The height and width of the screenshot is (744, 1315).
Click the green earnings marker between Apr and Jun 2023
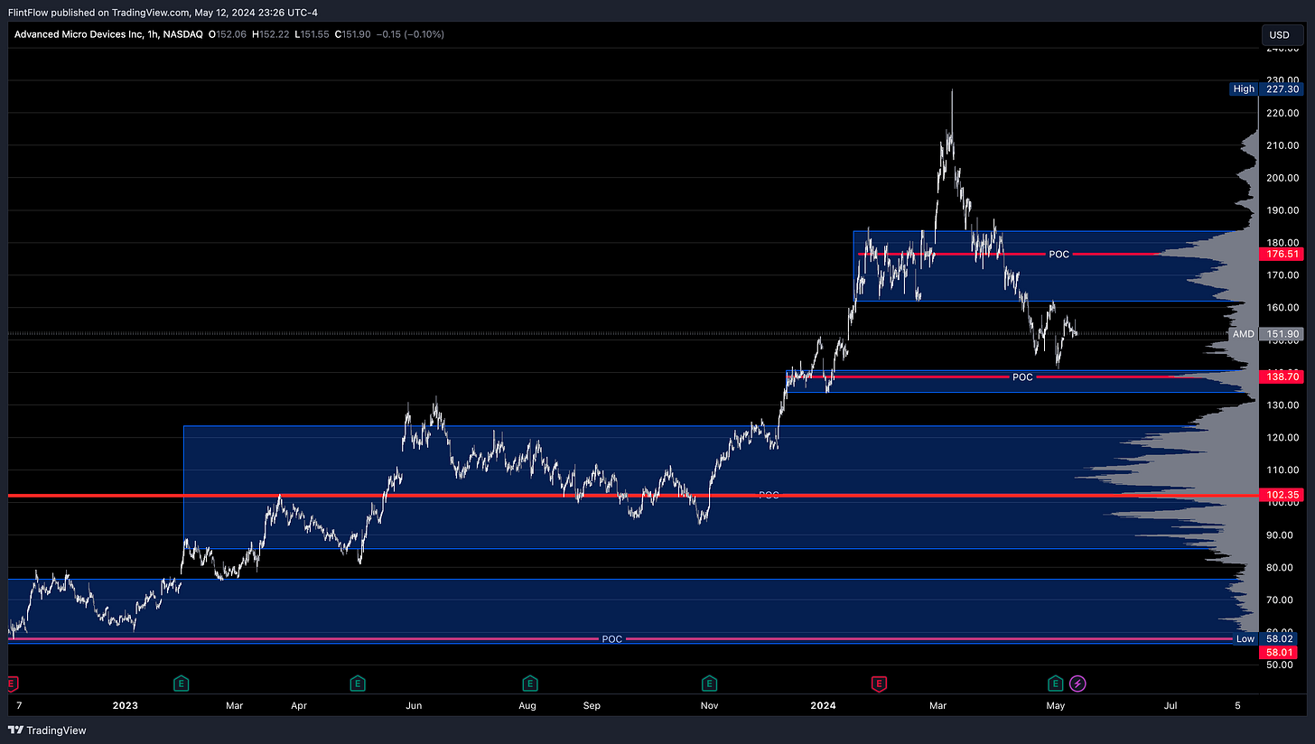coord(357,684)
